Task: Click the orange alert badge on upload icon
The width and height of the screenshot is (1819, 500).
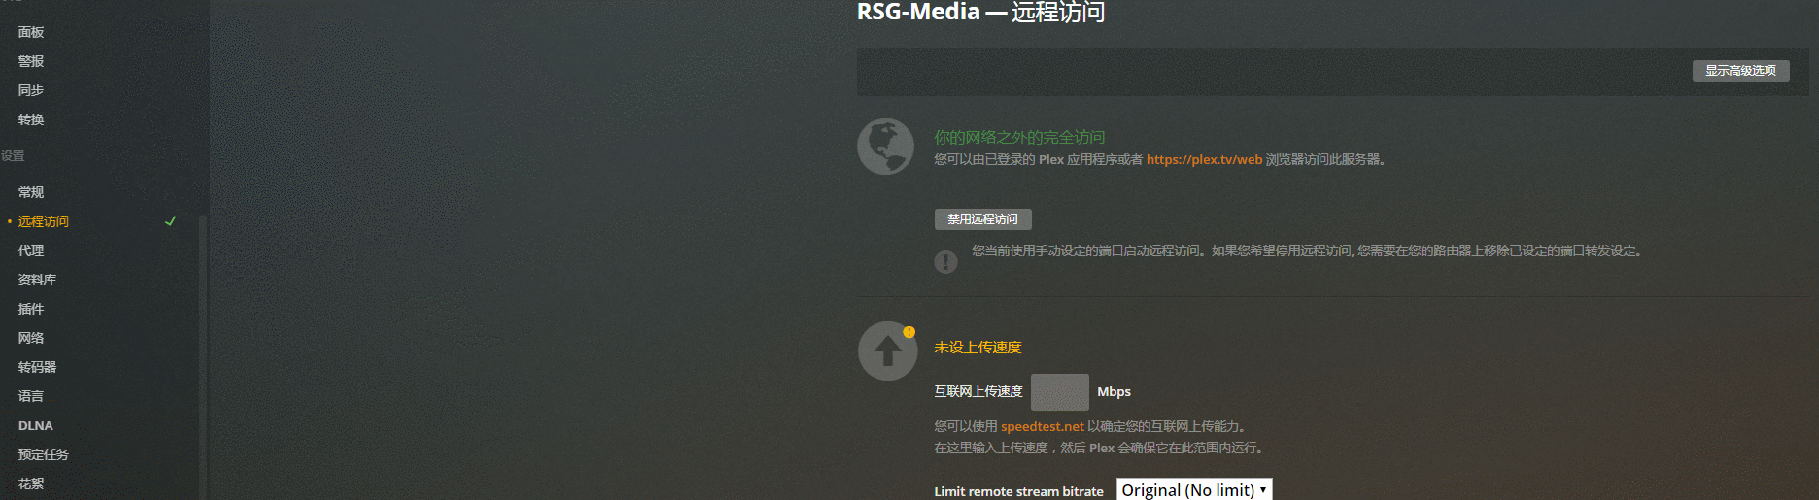Action: (x=909, y=332)
